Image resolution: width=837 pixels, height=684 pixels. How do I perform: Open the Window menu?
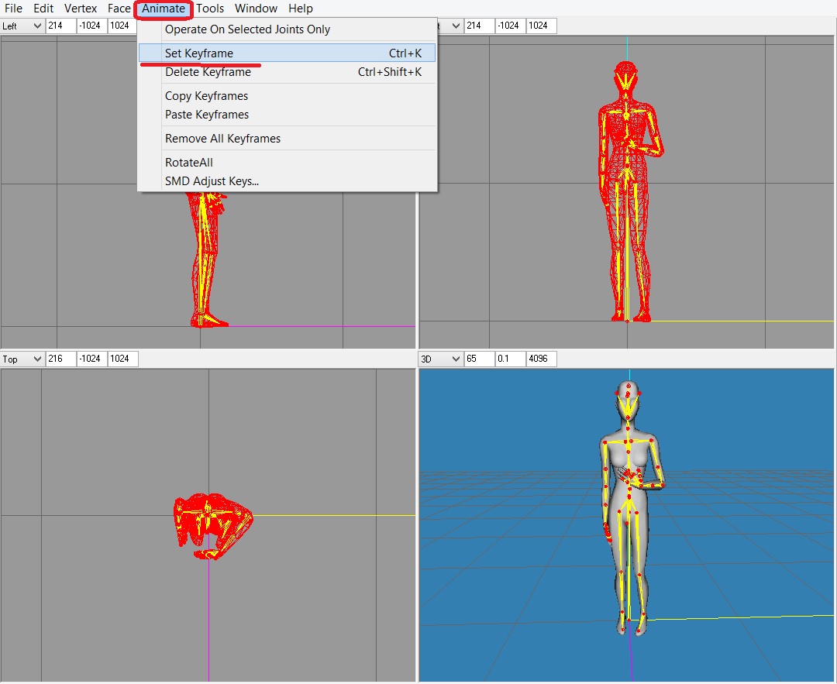click(x=256, y=9)
